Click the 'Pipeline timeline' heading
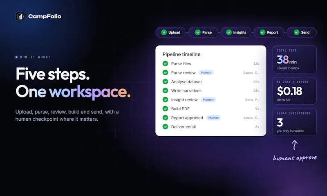 coord(181,54)
